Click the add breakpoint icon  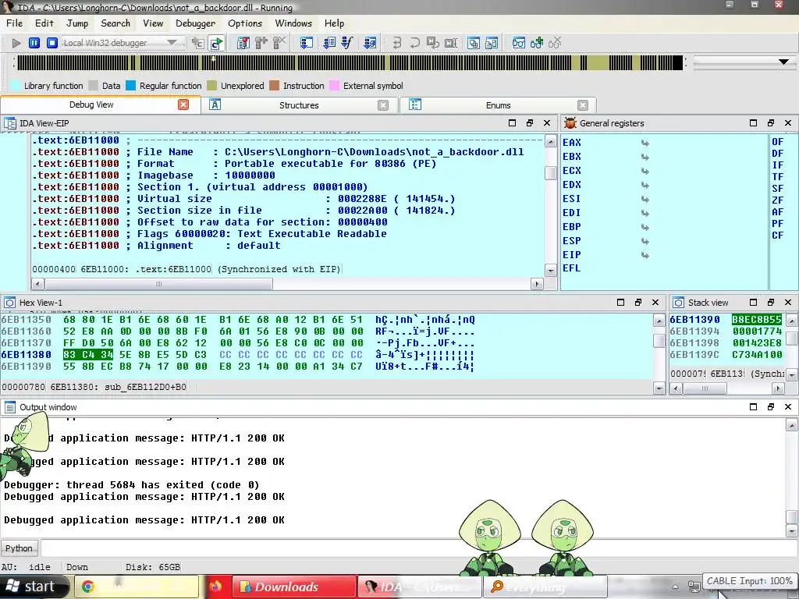tap(261, 44)
